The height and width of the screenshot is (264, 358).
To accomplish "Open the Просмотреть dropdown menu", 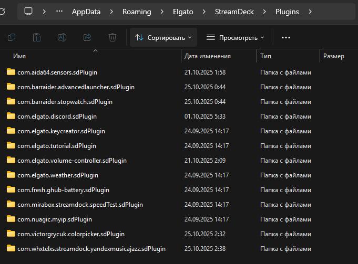I will [235, 38].
